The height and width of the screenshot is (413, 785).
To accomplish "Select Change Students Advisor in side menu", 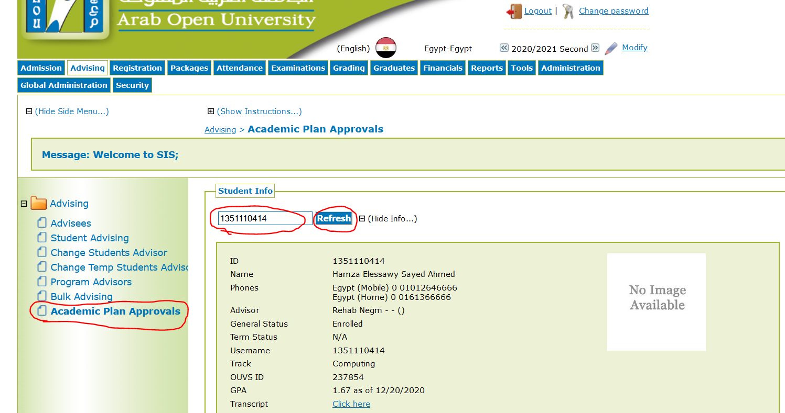I will tap(109, 253).
